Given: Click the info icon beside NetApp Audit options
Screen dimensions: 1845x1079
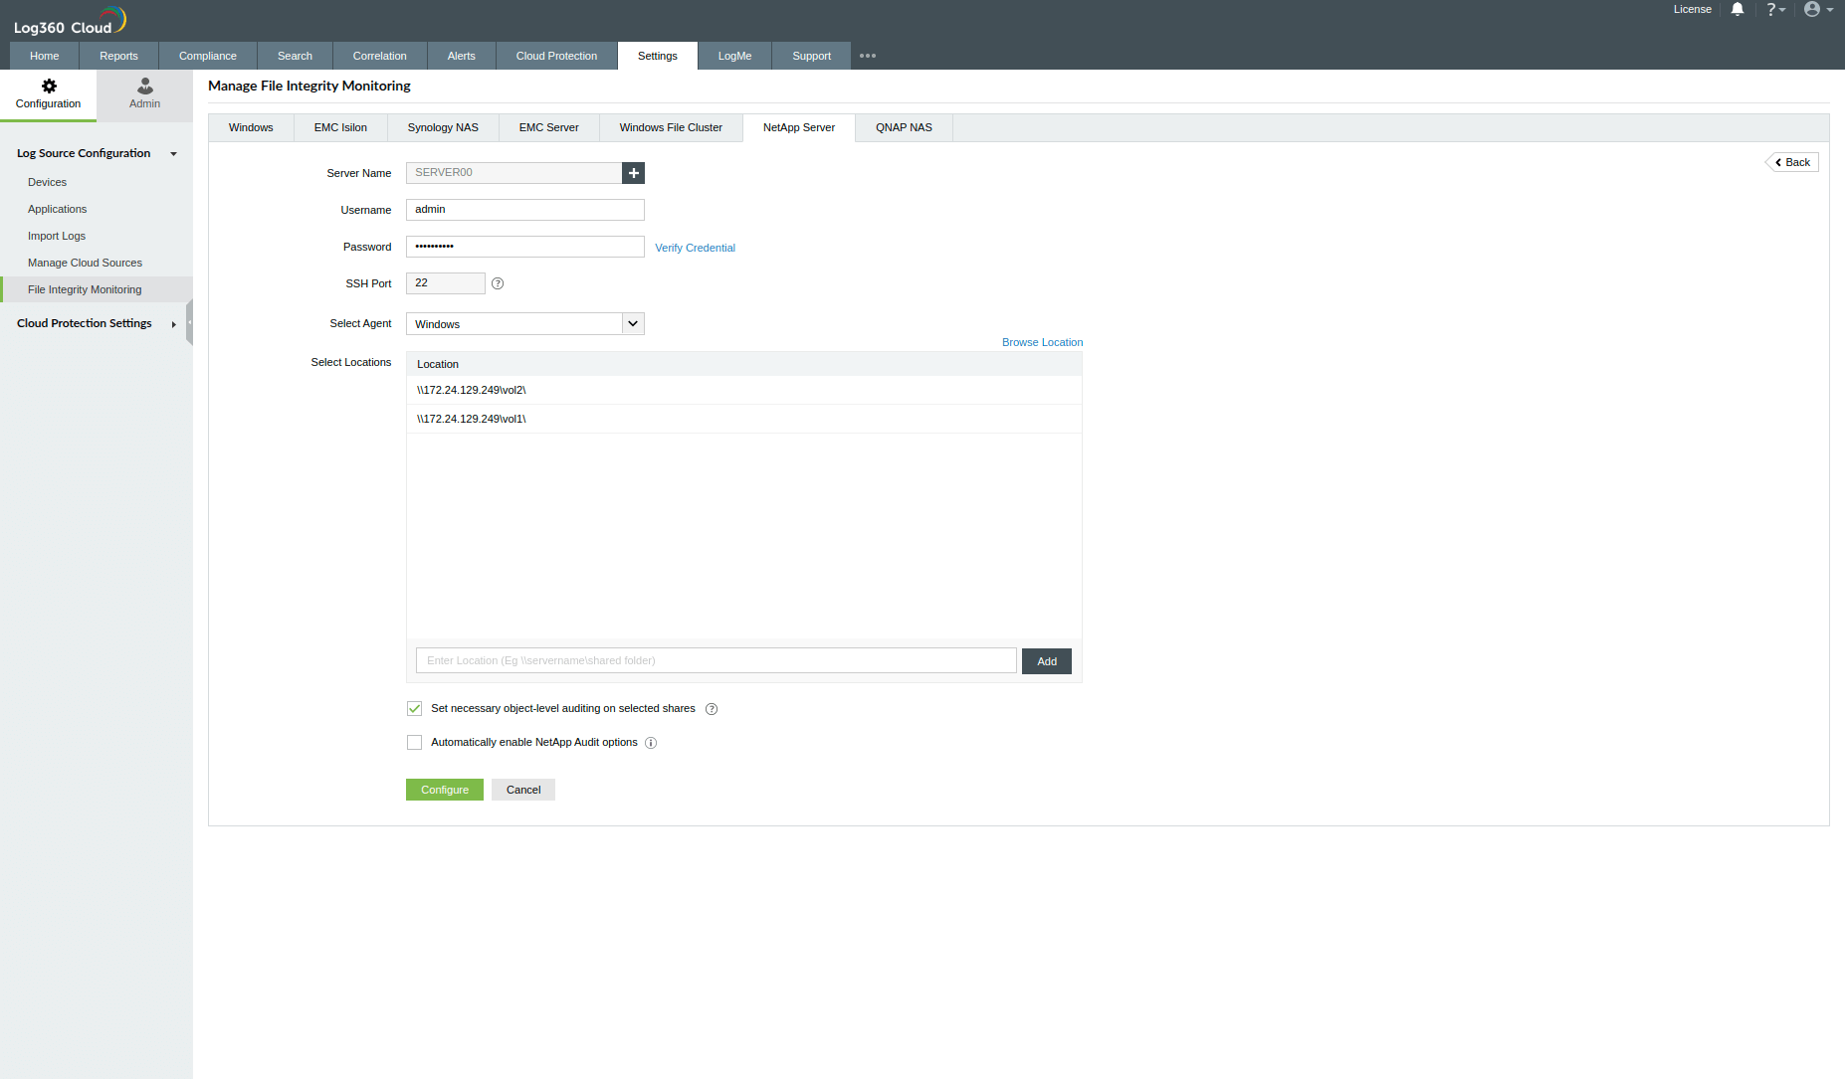Looking at the screenshot, I should (x=651, y=743).
